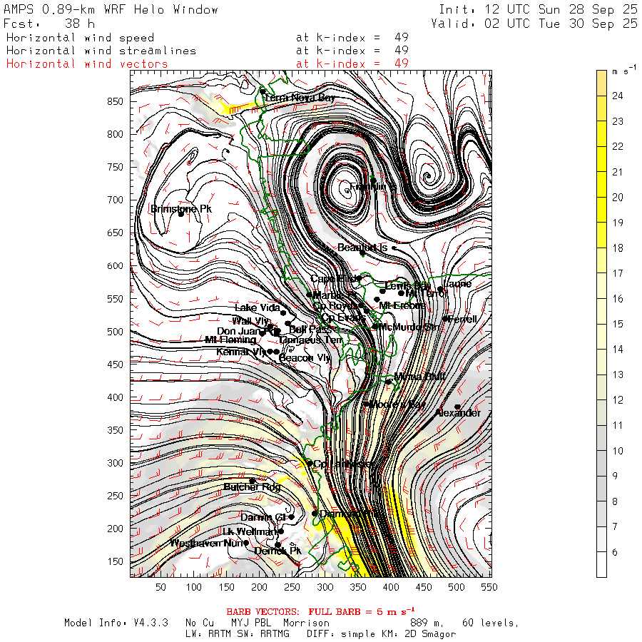Click the 889 m, 60 levels text

tap(464, 623)
